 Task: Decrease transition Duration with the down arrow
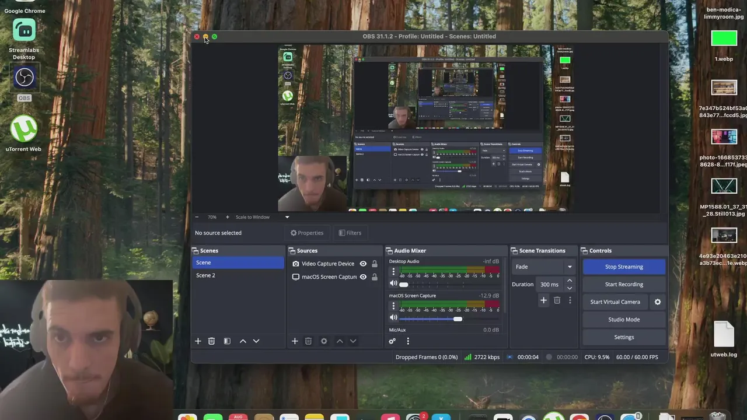(x=570, y=288)
